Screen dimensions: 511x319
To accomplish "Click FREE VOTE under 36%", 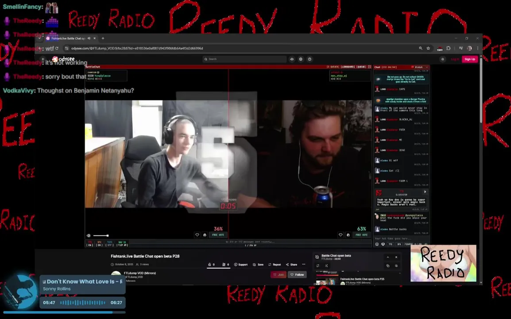I will coord(218,235).
